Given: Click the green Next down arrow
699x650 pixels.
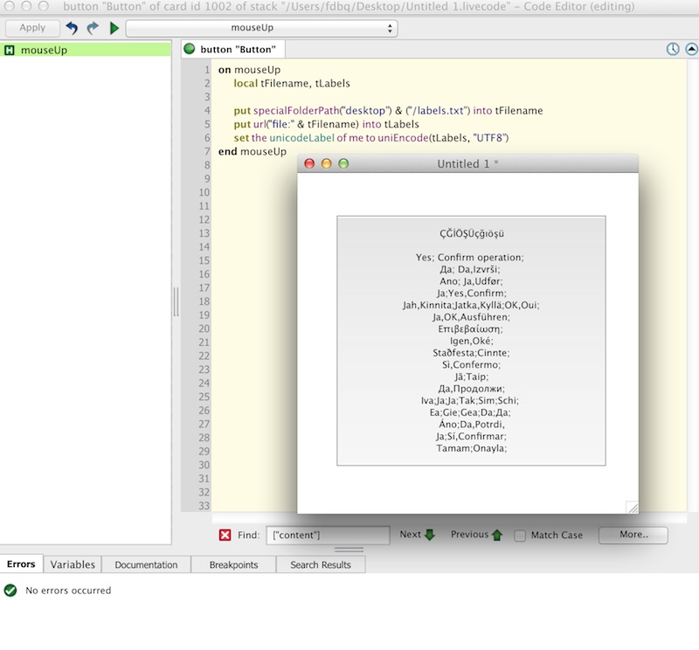Looking at the screenshot, I should 429,535.
